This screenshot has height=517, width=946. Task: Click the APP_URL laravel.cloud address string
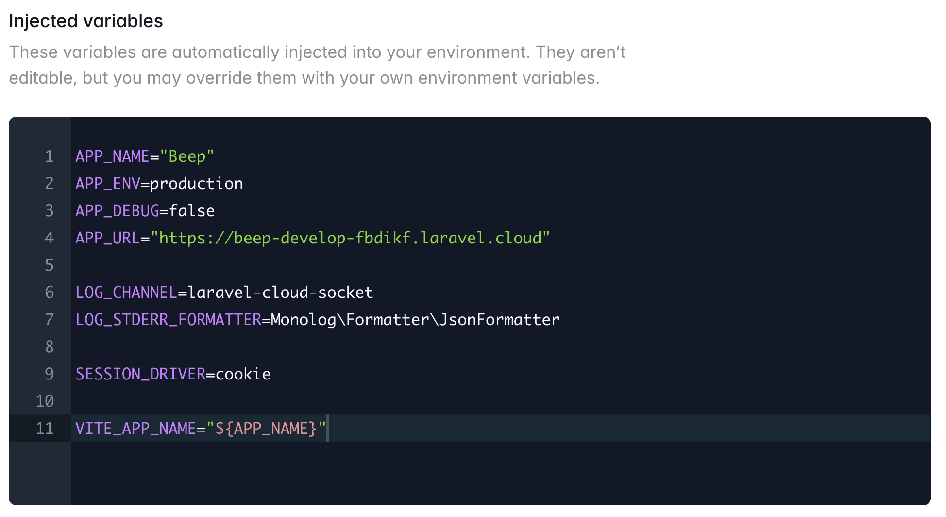click(x=350, y=238)
